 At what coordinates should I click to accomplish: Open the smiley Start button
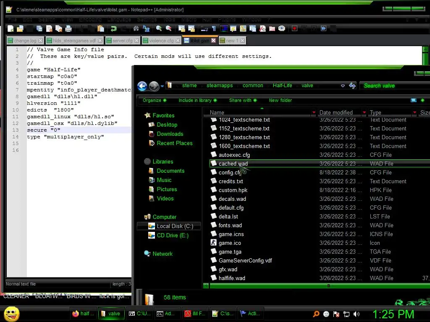point(11,314)
